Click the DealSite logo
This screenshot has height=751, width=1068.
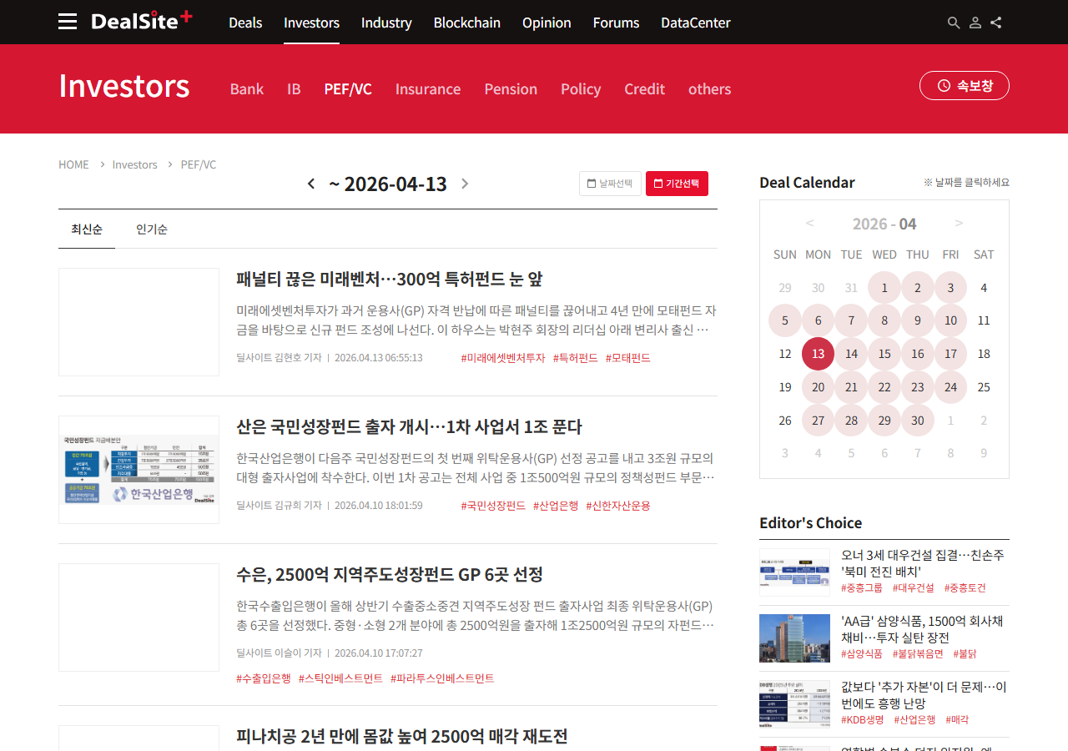point(141,21)
